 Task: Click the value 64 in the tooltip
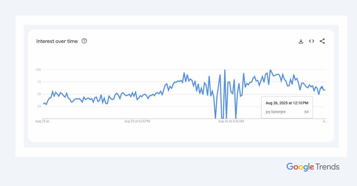click(306, 112)
